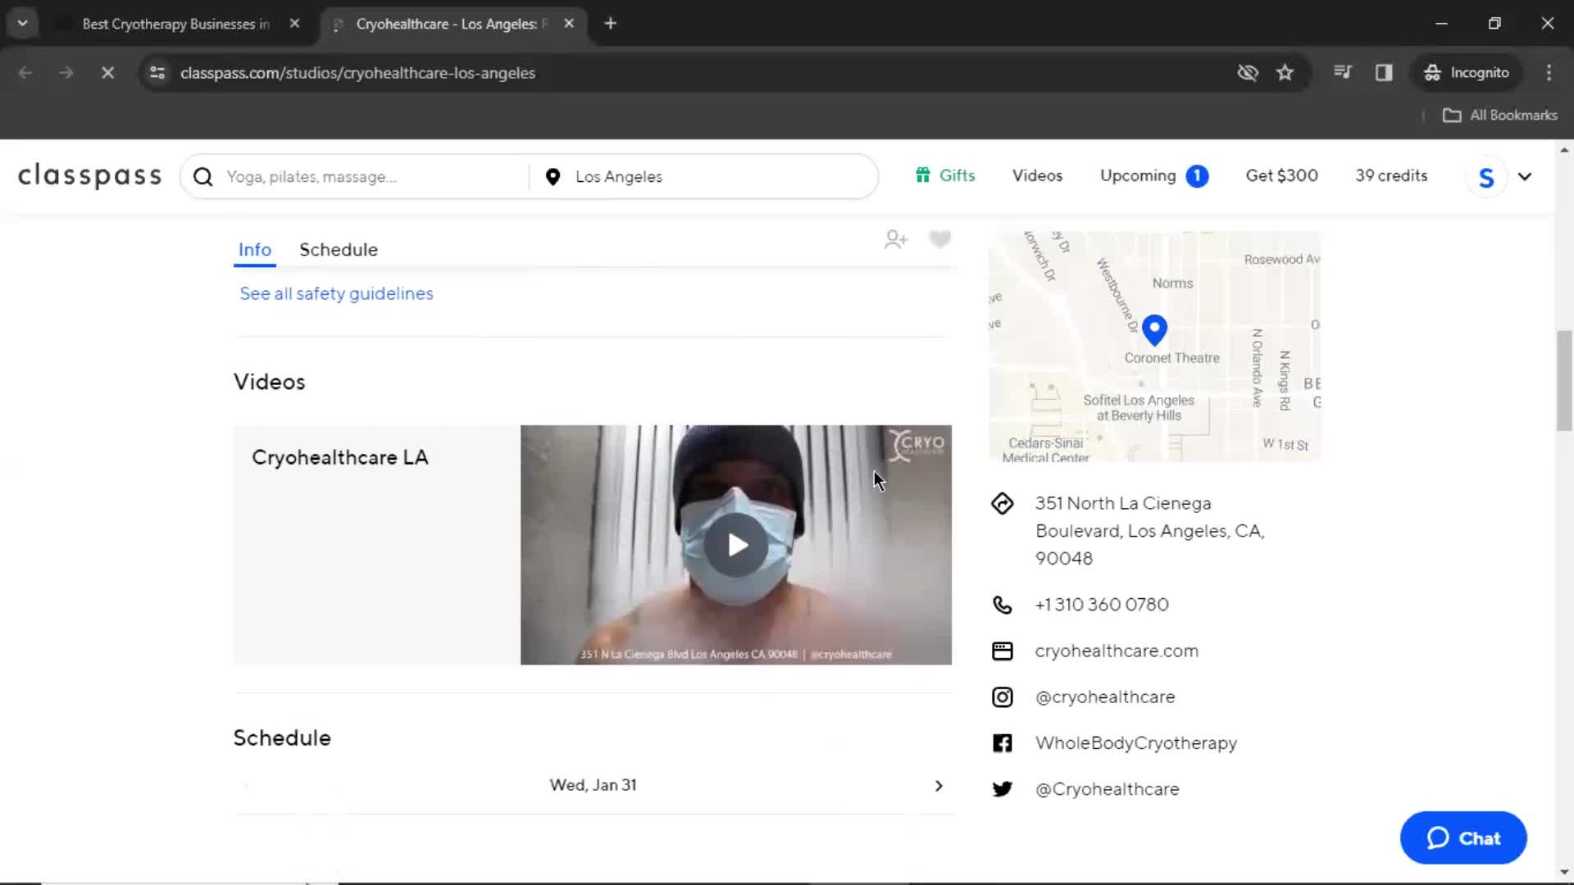Click the location pin icon in search bar
This screenshot has height=885, width=1574.
click(553, 177)
